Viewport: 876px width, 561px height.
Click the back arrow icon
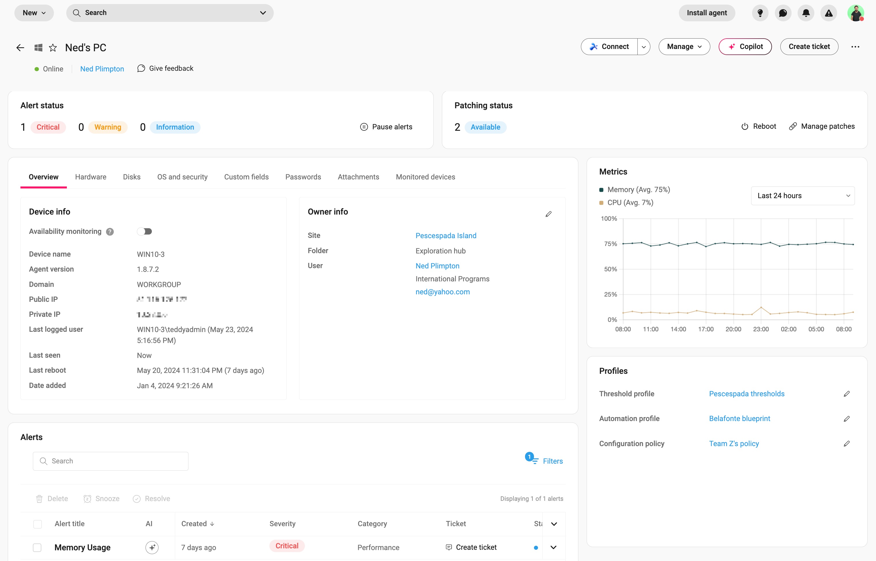click(20, 48)
